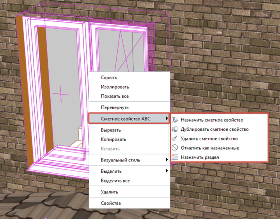Select the Дублировать сметное свойство text entry
280x219 pixels.
click(x=214, y=129)
